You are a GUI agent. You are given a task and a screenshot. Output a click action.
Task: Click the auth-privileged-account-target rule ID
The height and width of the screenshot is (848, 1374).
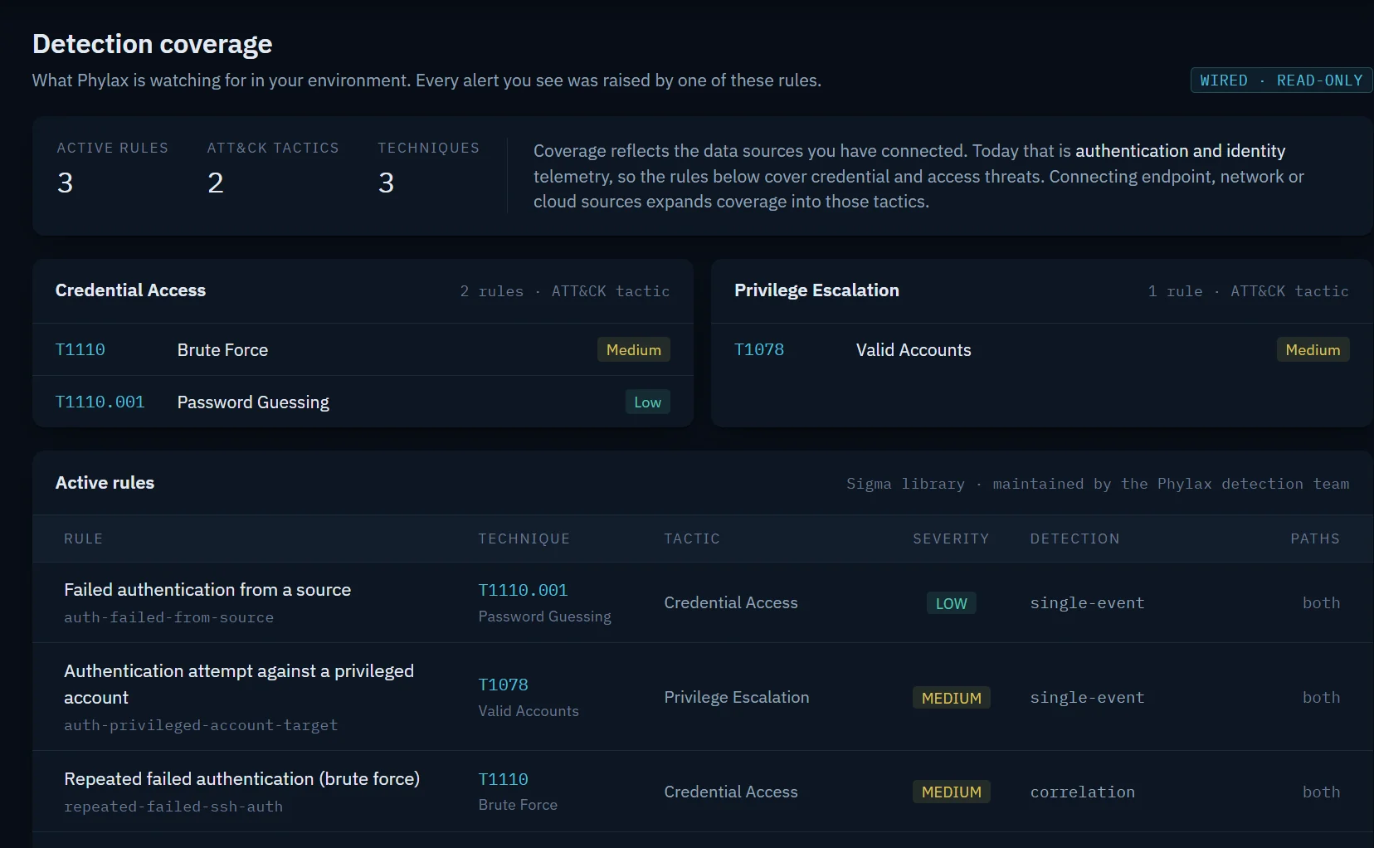coord(201,725)
